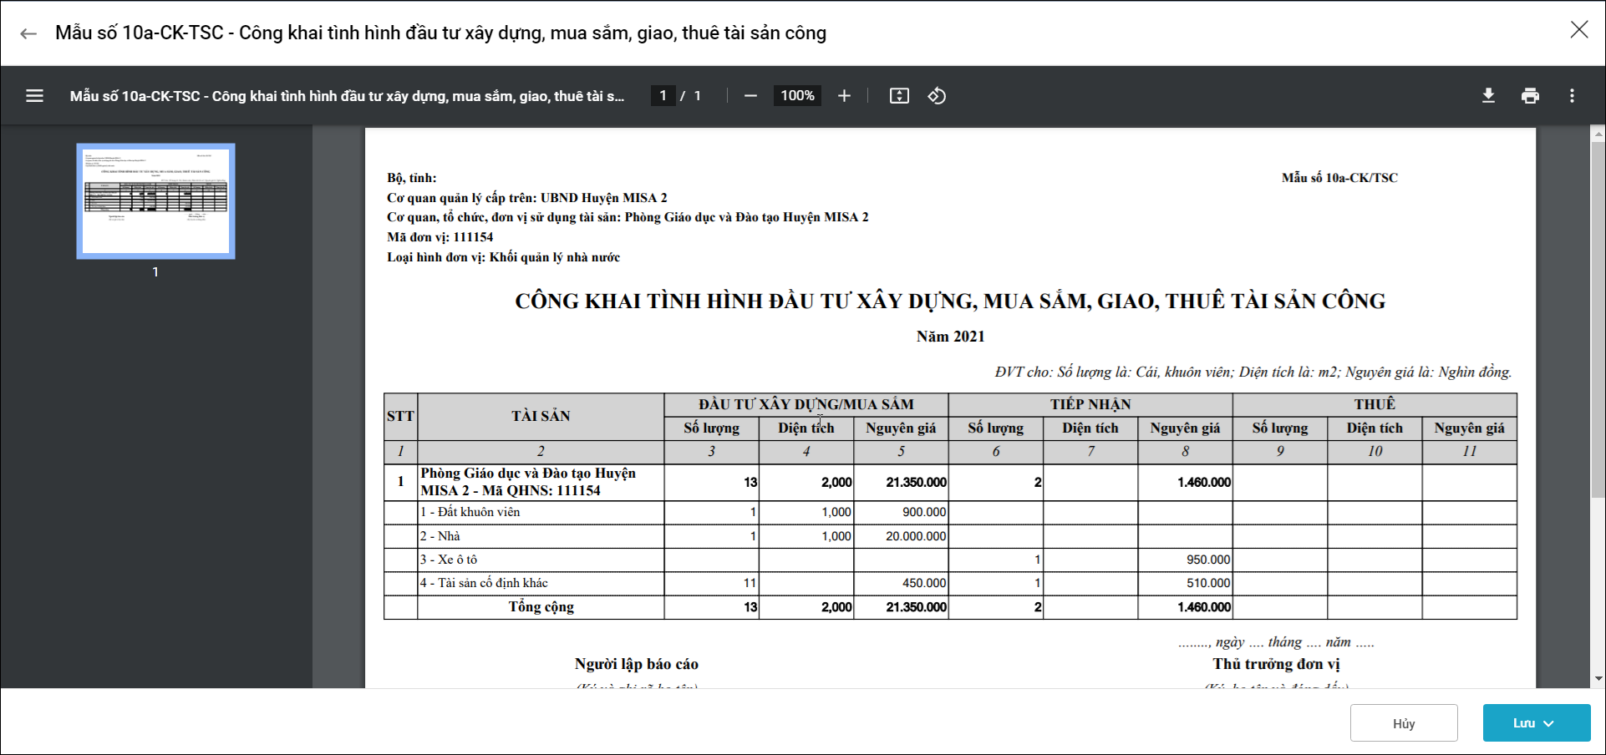Expand the Lưu dropdown arrow
This screenshot has height=755, width=1606.
pyautogui.click(x=1549, y=723)
